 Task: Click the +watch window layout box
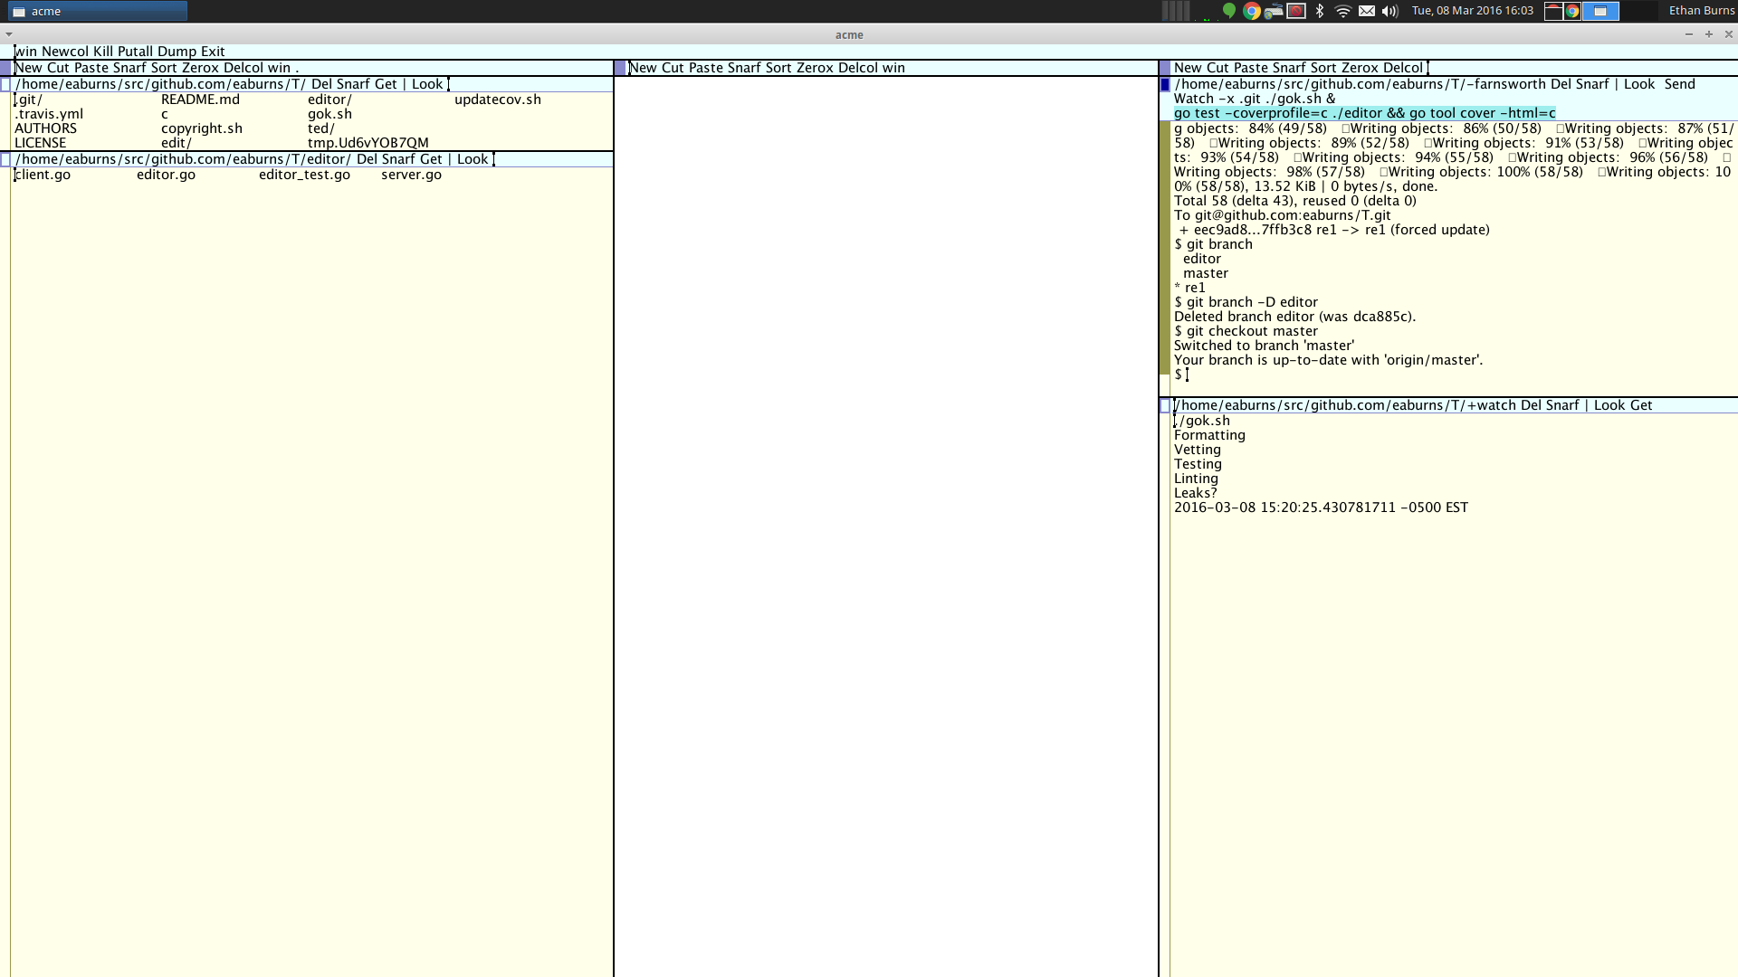coord(1165,405)
